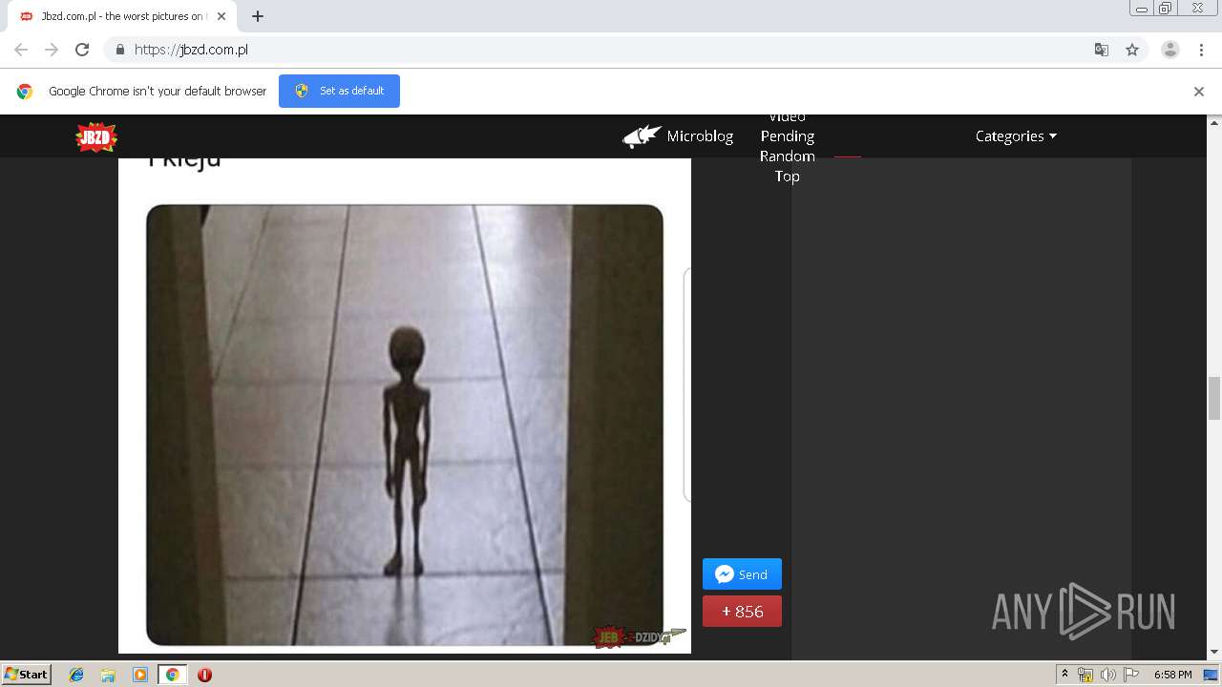
Task: Launch Internet Explorer from taskbar
Action: pyautogui.click(x=76, y=675)
